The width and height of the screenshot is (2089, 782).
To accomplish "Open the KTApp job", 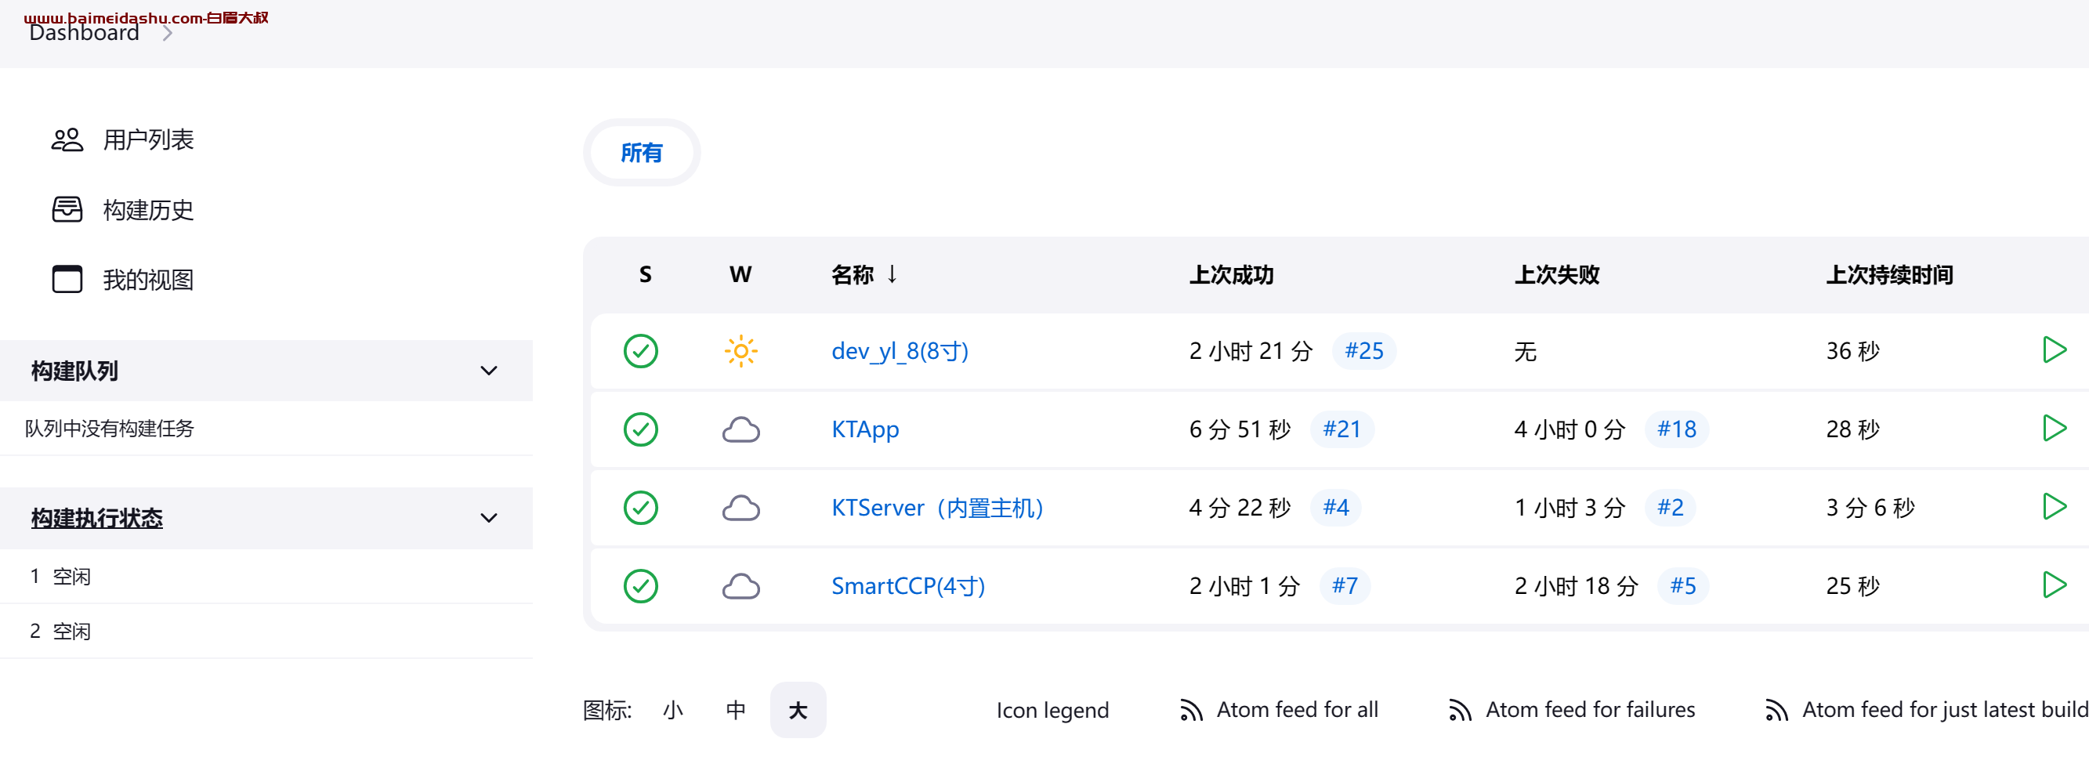I will click(x=865, y=429).
